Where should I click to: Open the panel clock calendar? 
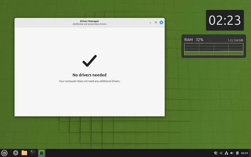[244, 153]
